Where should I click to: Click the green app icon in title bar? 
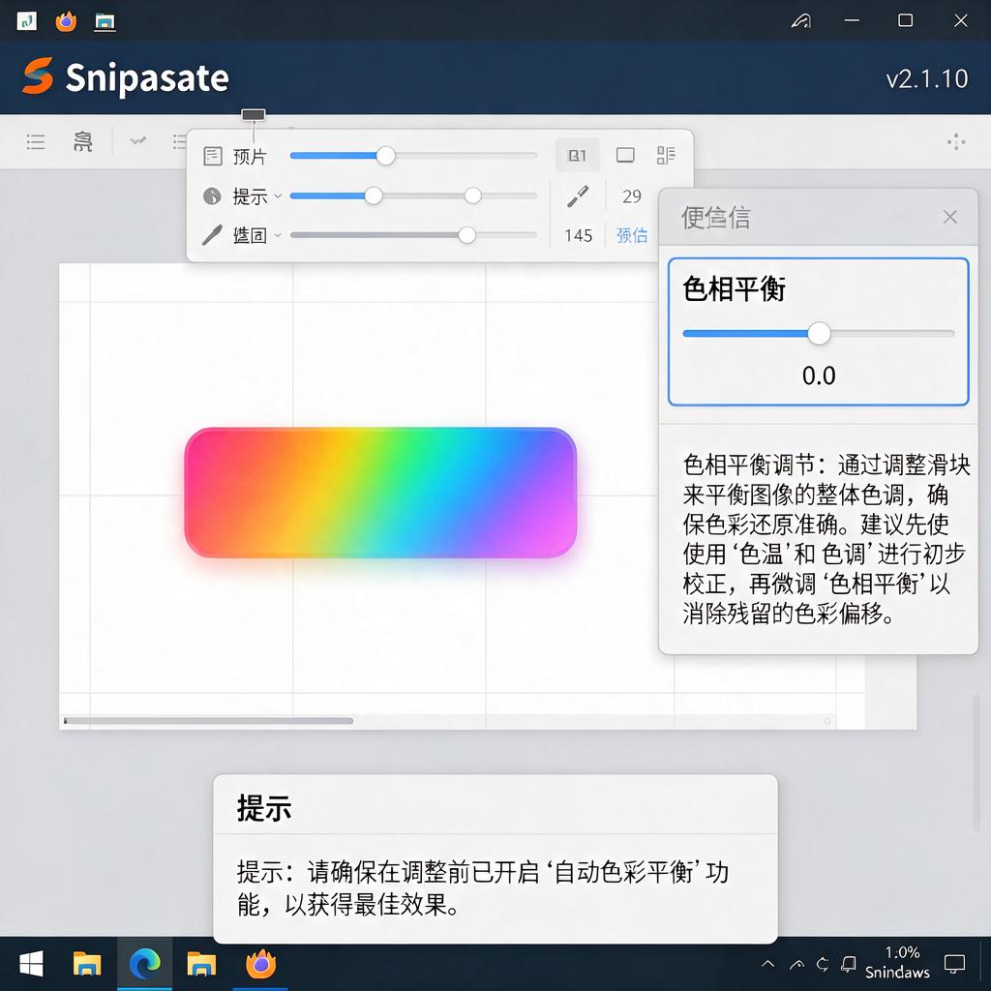tap(26, 21)
